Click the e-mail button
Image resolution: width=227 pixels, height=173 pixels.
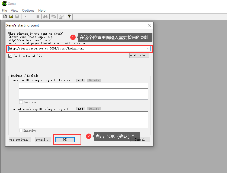pyautogui.click(x=43, y=139)
